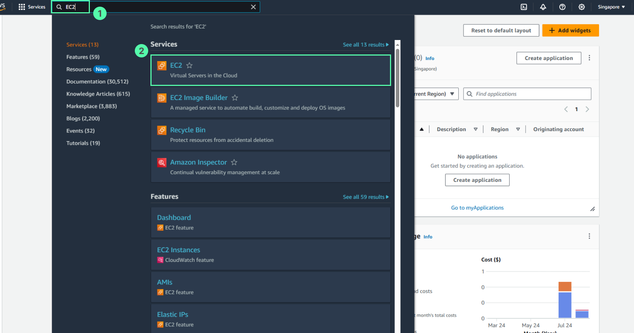The height and width of the screenshot is (333, 634).
Task: Click Reset to default layout button
Action: (x=501, y=30)
